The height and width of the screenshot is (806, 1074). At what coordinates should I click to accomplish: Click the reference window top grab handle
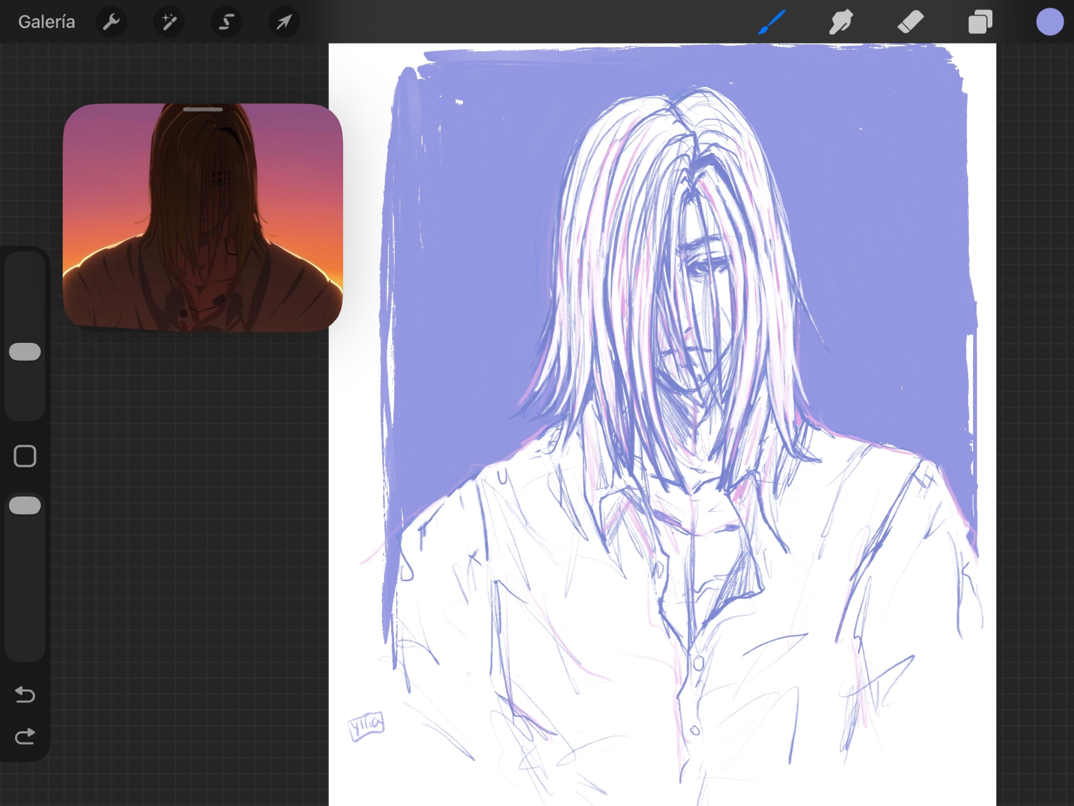pyautogui.click(x=203, y=110)
